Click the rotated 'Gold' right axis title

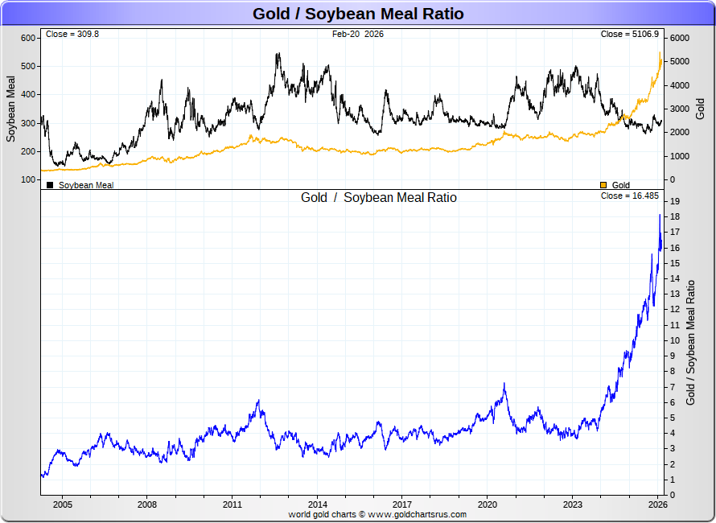(x=701, y=109)
